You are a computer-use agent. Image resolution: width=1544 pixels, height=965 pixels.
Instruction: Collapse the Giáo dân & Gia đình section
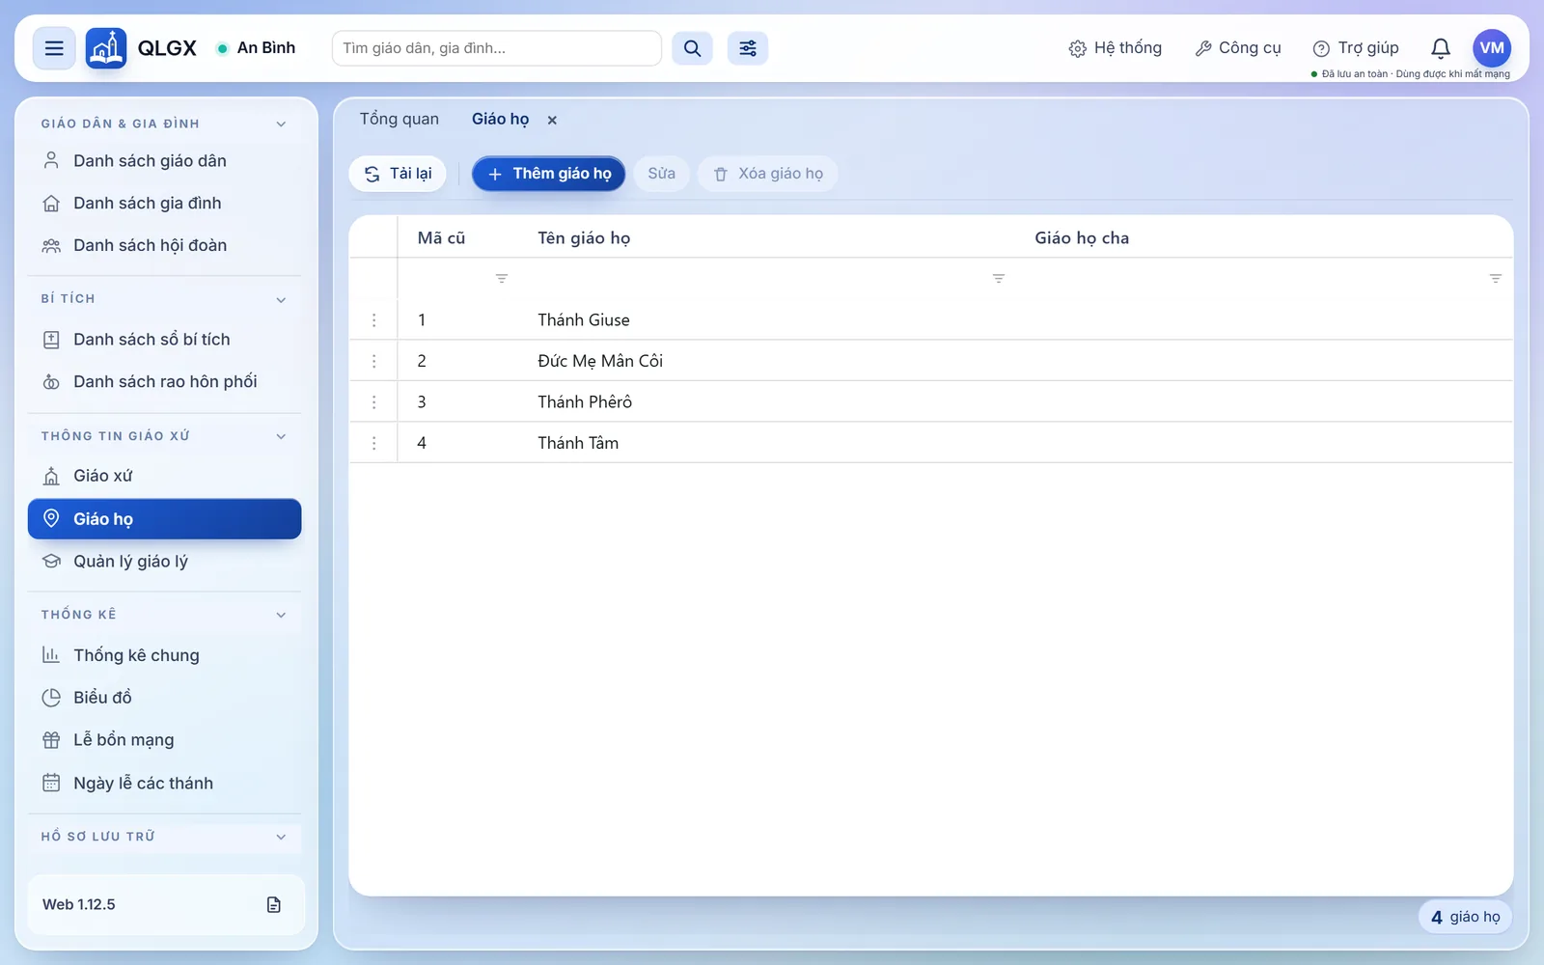[x=281, y=124]
